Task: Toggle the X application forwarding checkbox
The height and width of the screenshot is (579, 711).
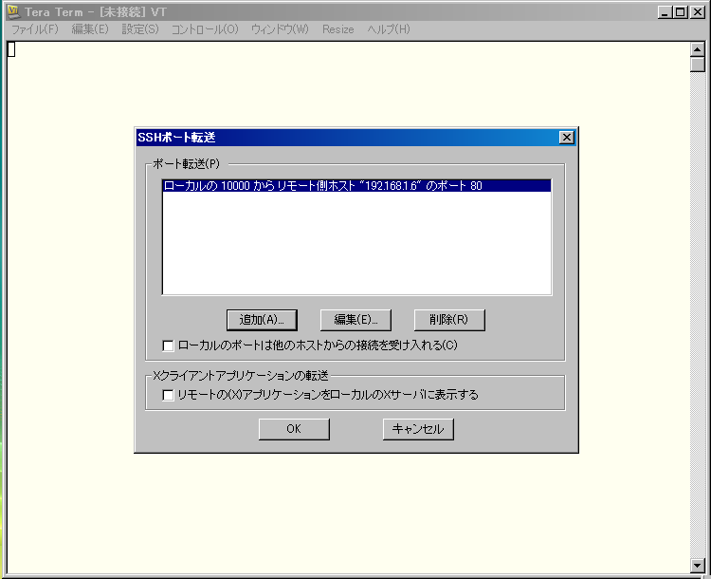Action: [169, 395]
